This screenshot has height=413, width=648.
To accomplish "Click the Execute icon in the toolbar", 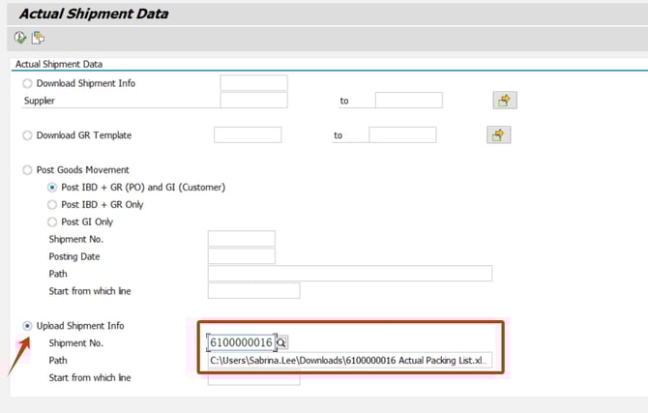I will pos(20,38).
